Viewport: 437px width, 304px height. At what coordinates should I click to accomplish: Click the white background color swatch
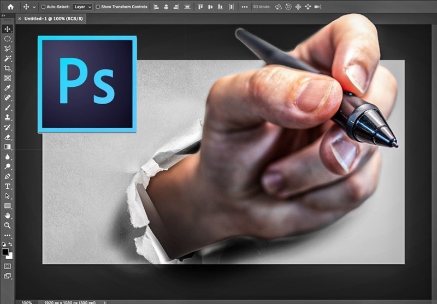(x=10, y=257)
